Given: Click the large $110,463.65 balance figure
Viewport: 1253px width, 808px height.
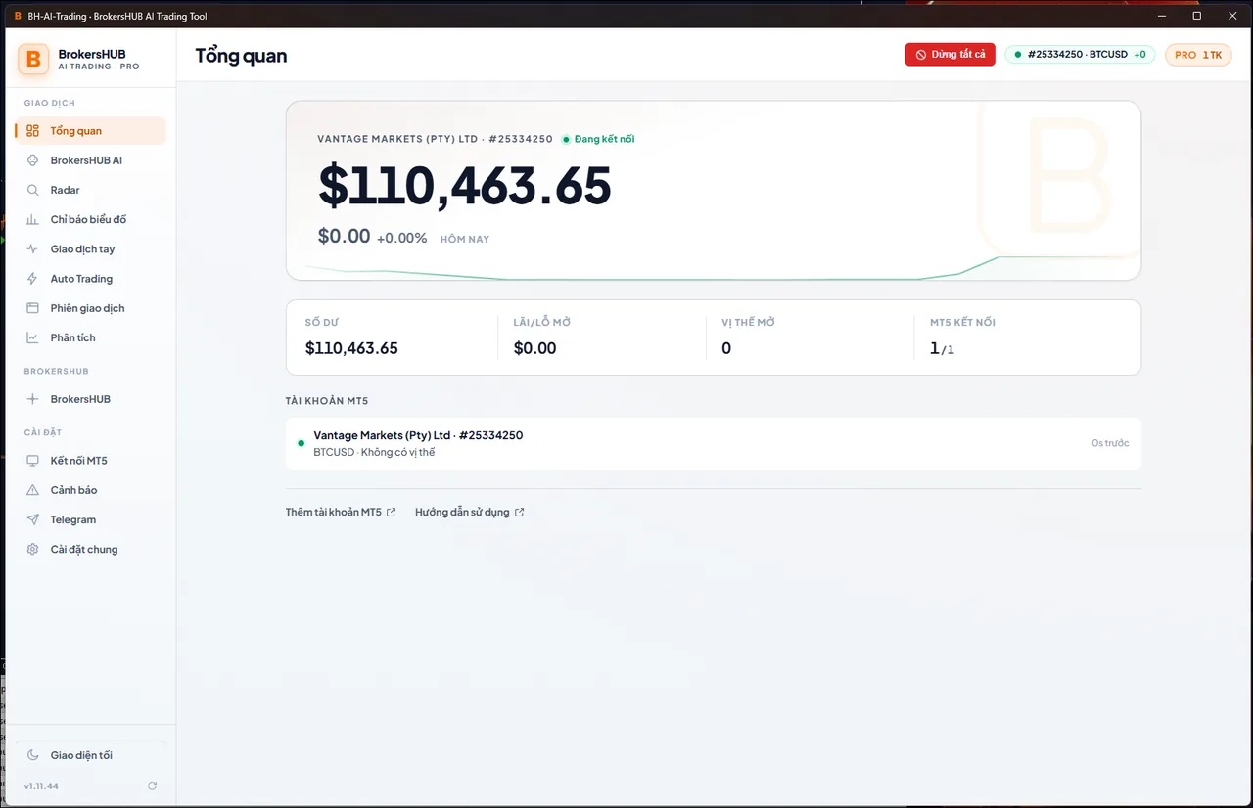Looking at the screenshot, I should [465, 186].
